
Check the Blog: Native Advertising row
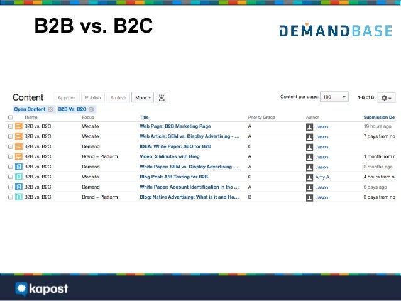click(10, 197)
